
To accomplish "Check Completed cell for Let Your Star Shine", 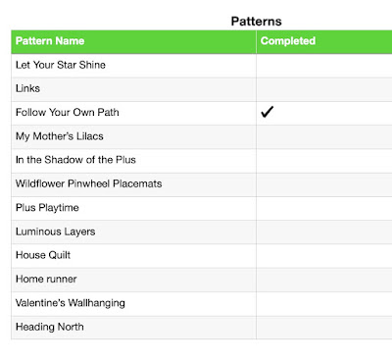I will pos(324,66).
